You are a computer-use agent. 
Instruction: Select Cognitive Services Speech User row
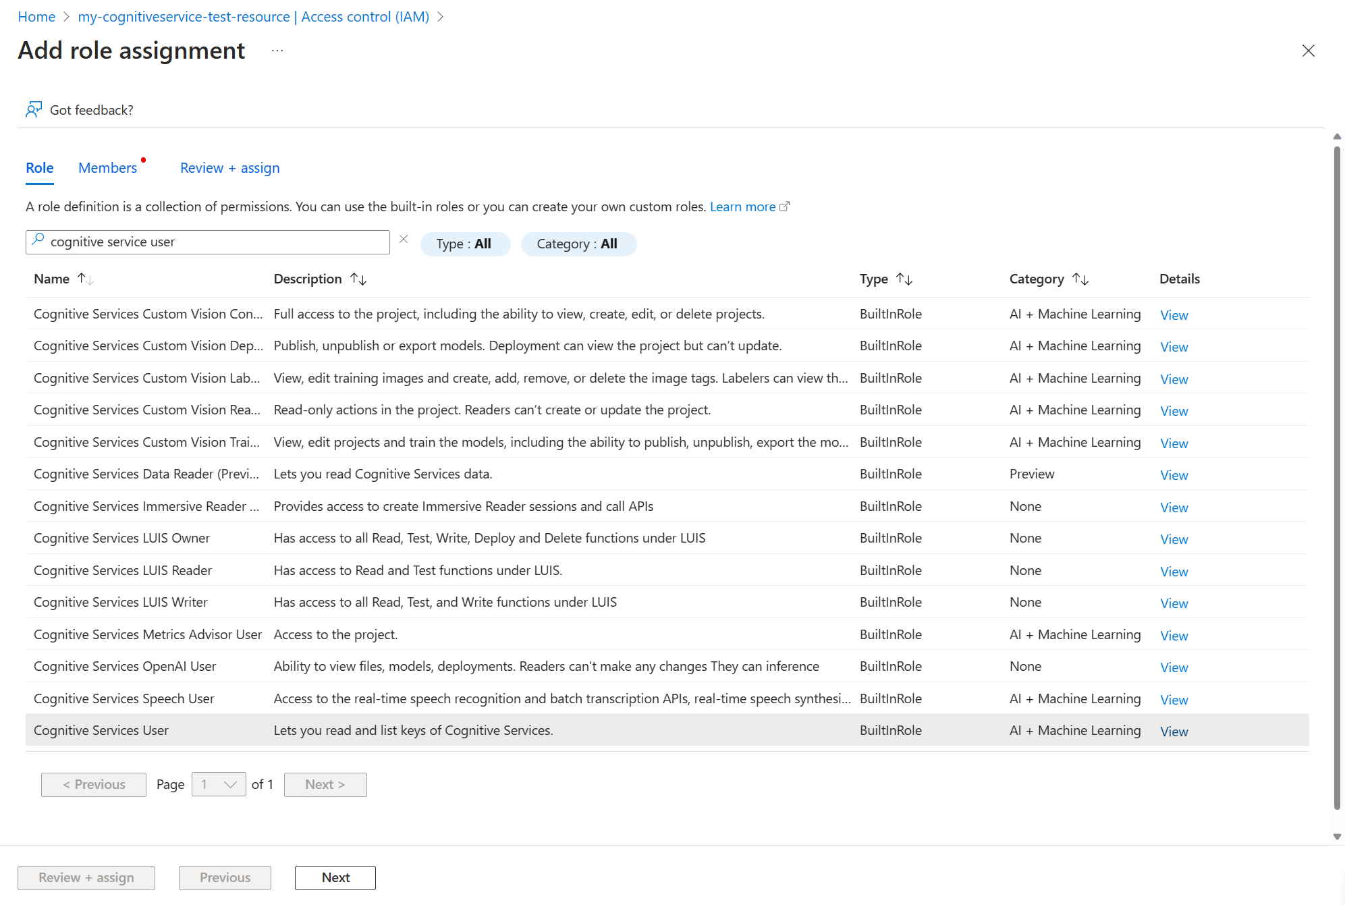[x=667, y=698]
